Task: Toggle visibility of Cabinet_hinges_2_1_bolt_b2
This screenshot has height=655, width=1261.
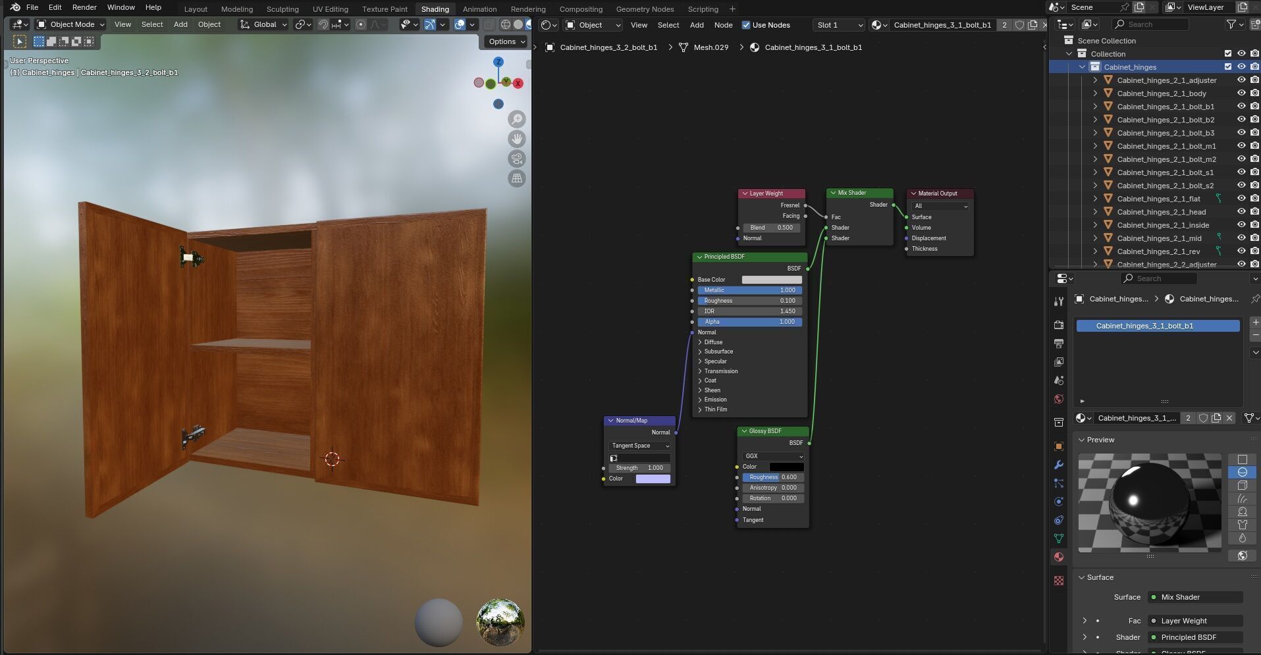Action: click(1241, 119)
